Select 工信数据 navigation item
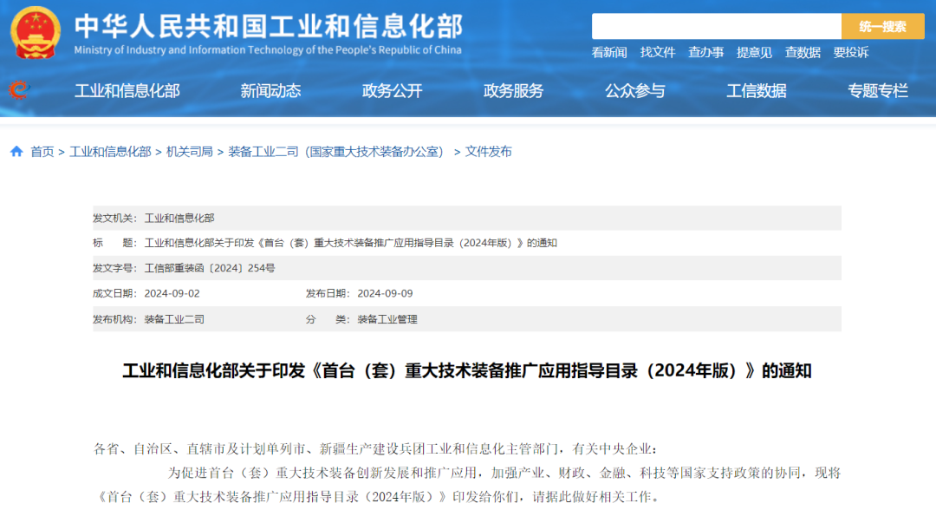This screenshot has height=510, width=936. pos(757,91)
